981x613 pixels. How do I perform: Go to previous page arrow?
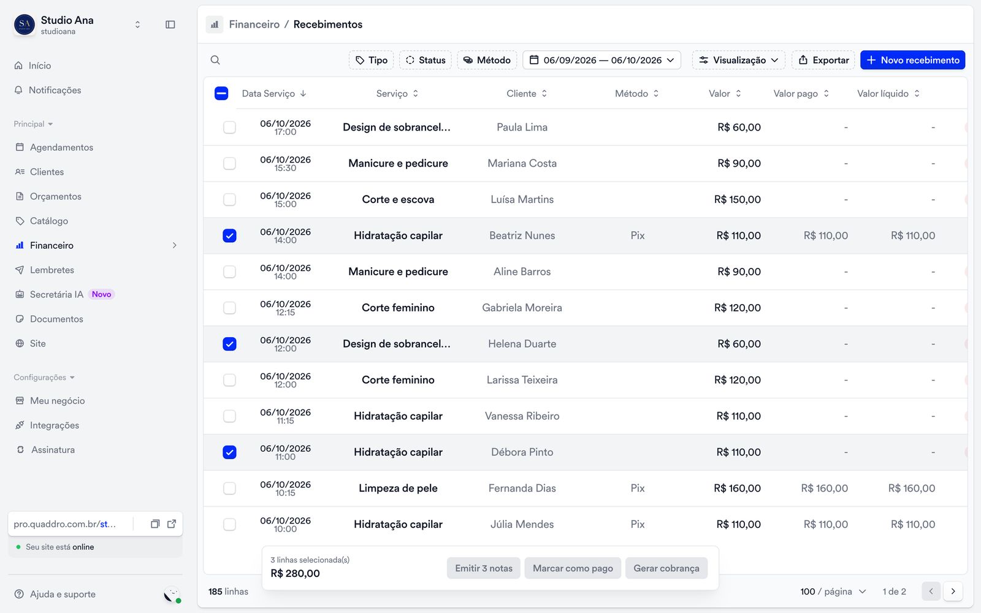pyautogui.click(x=931, y=592)
